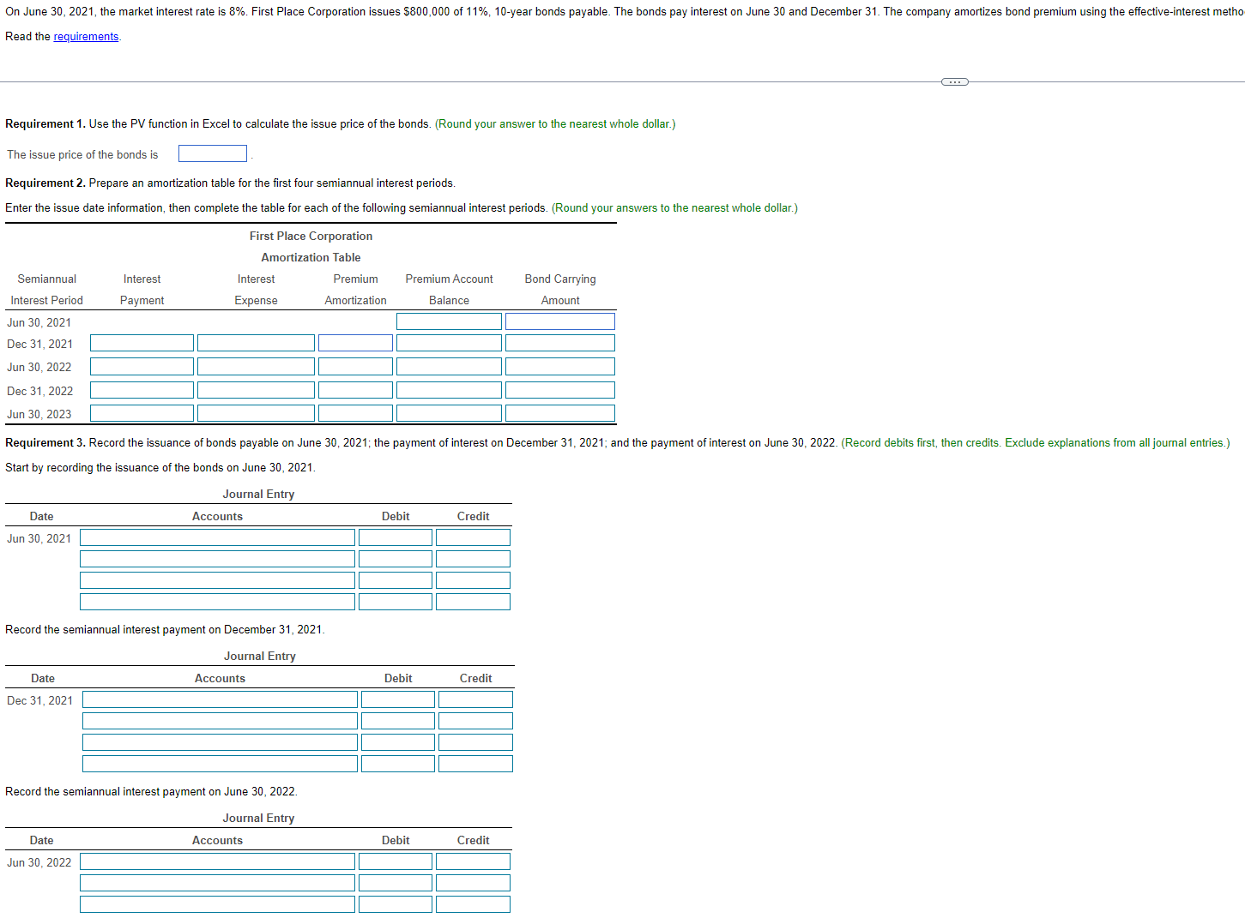
Task: Click the Jun 30, 2023 Interest Expense field
Action: (x=256, y=412)
